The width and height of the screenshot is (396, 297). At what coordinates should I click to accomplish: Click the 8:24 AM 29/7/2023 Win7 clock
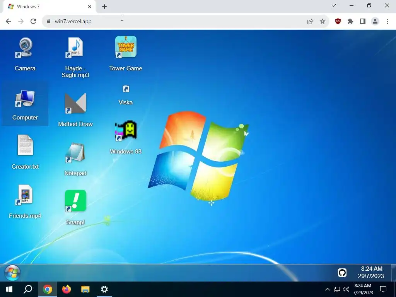371,272
